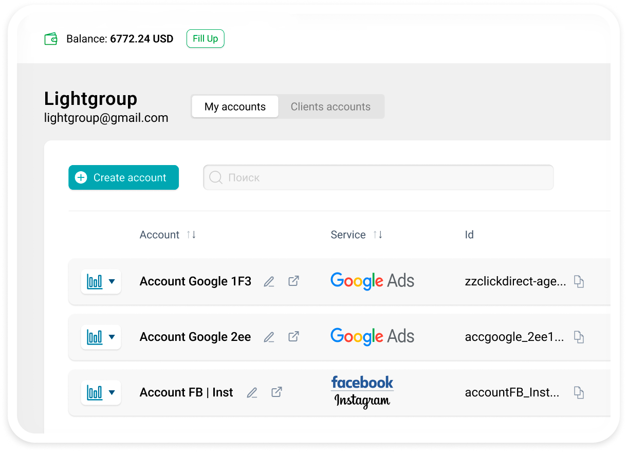Screen dimensions: 627x452
Task: Switch to the Clients accounts tab
Action: [x=331, y=106]
